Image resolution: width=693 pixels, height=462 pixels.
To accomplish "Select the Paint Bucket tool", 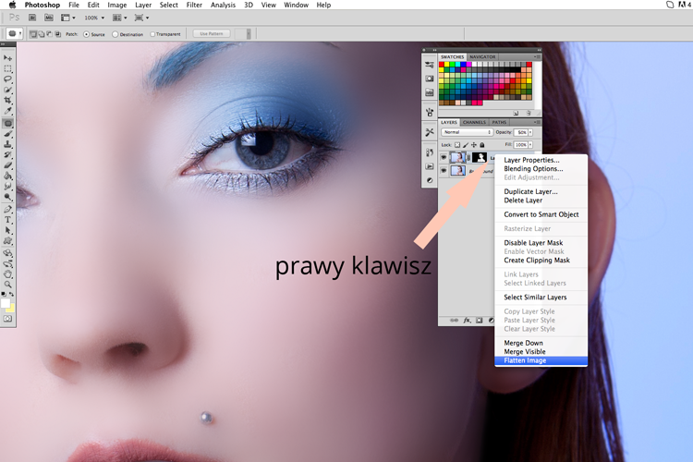I will (x=7, y=176).
